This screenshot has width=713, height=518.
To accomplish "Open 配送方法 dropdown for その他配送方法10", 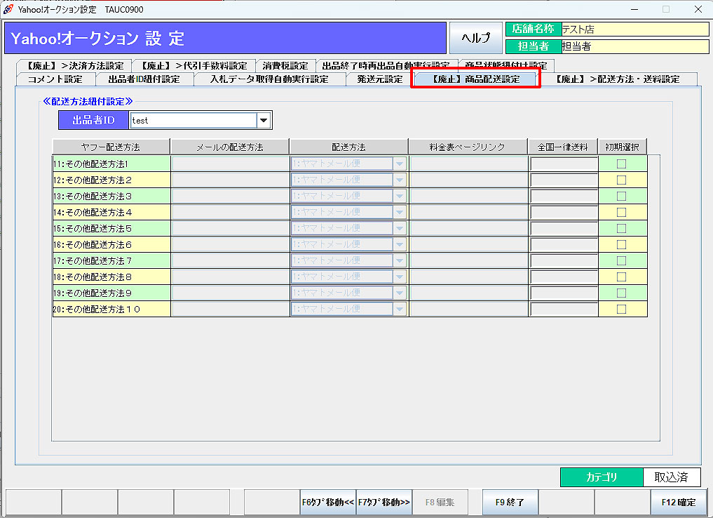I will (x=400, y=308).
